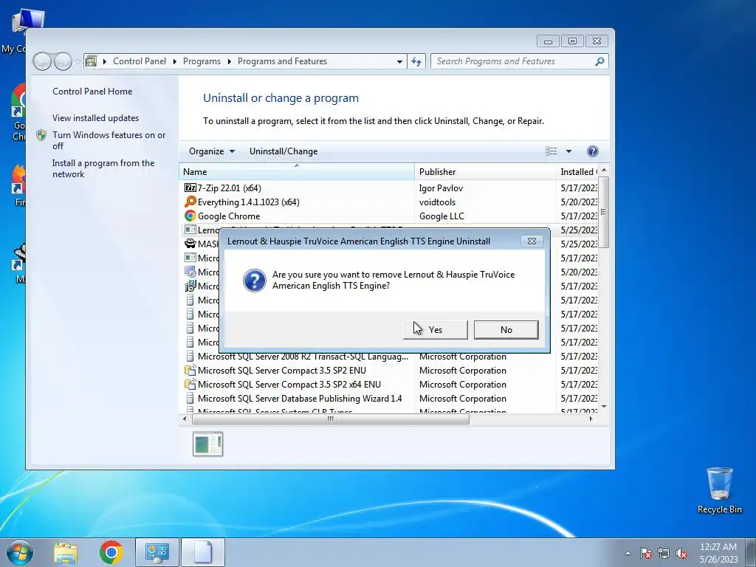The width and height of the screenshot is (756, 567).
Task: Click the details pane program thumbnail
Action: click(x=207, y=444)
